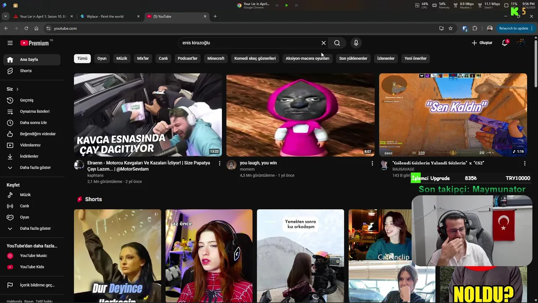Open İçerik bildirme geçmişi flag entry
The width and height of the screenshot is (538, 303).
32,285
